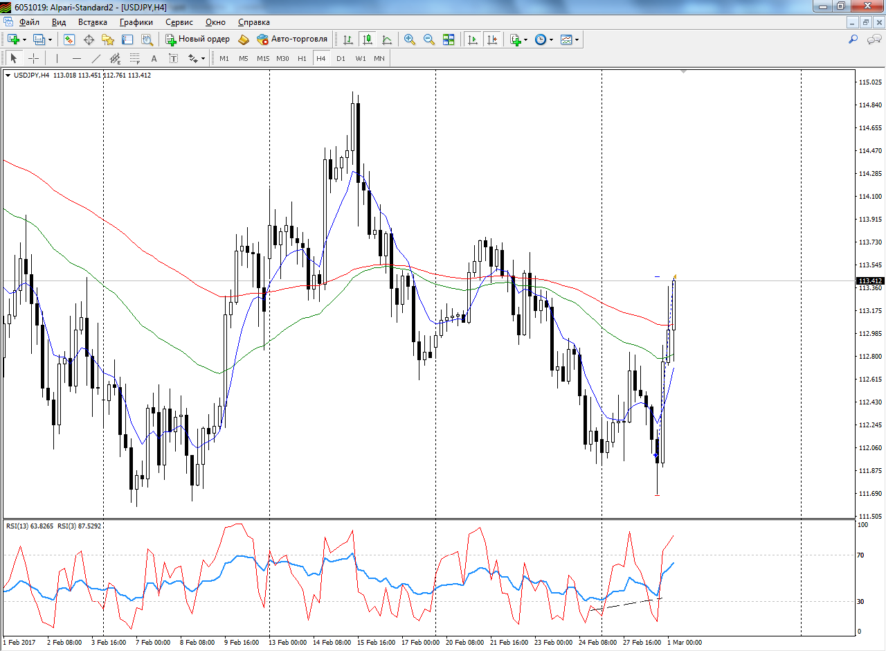Switch timeframe to M15
This screenshot has width=886, height=651.
coord(263,58)
